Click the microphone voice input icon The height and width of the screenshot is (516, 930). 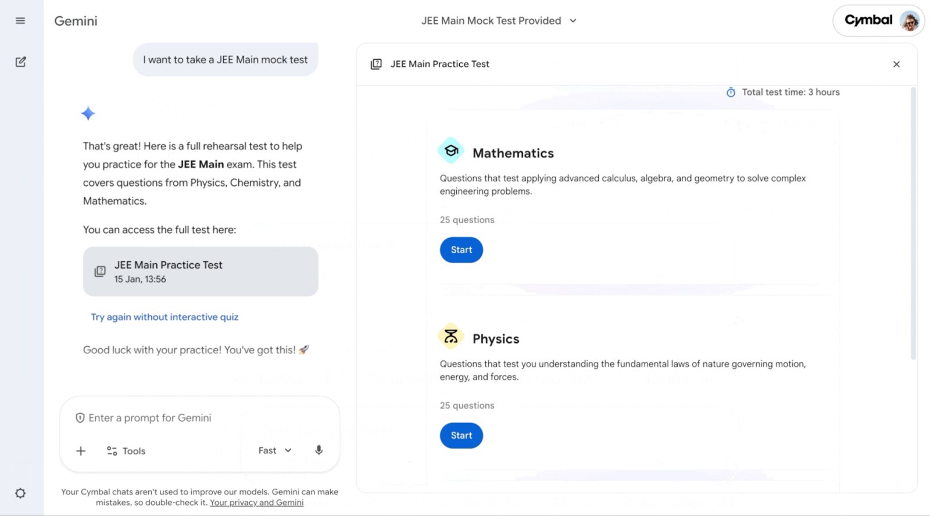tap(319, 450)
